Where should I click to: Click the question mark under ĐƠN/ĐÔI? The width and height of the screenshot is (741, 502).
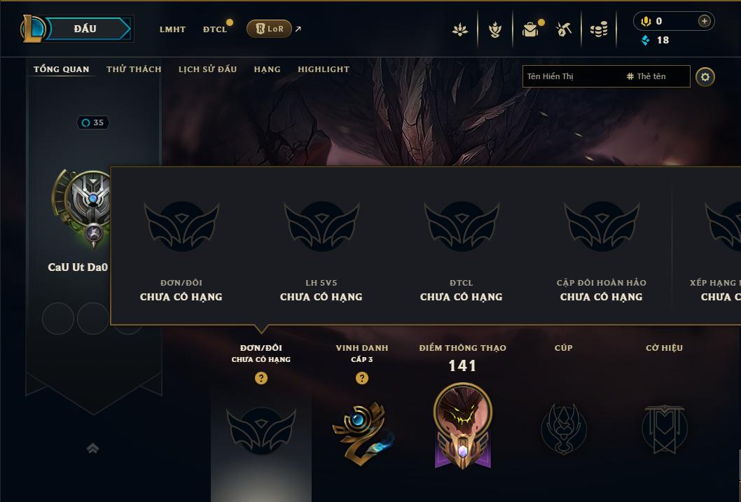pyautogui.click(x=261, y=378)
